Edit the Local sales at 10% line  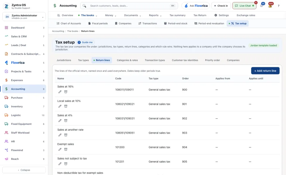click(x=60, y=106)
